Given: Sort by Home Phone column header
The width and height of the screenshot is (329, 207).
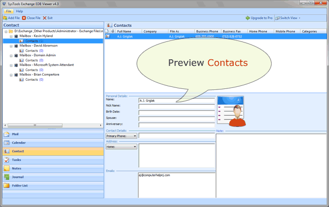Looking at the screenshot, I should click(x=261, y=31).
